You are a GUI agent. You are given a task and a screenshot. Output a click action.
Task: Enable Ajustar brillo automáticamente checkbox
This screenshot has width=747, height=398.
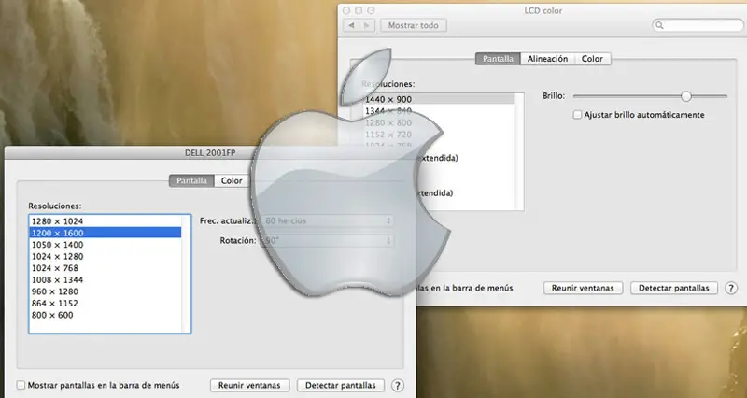[577, 115]
